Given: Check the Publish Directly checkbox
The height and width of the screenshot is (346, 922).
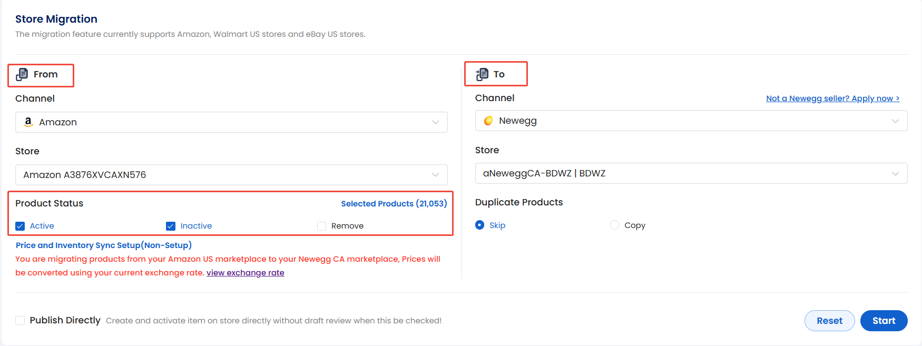Looking at the screenshot, I should [x=20, y=320].
